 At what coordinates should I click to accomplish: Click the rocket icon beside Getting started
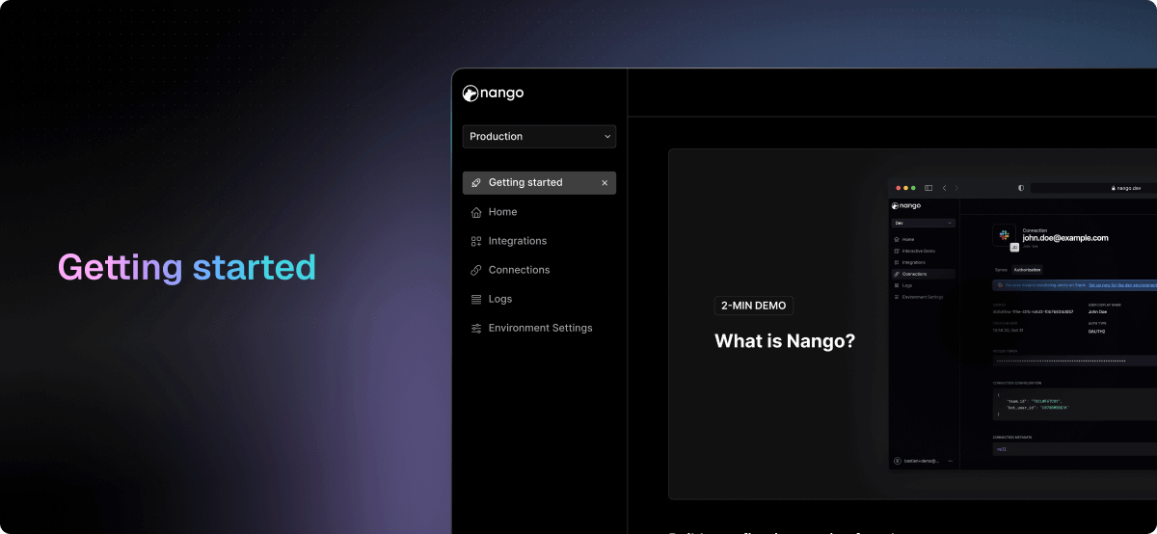click(x=476, y=183)
